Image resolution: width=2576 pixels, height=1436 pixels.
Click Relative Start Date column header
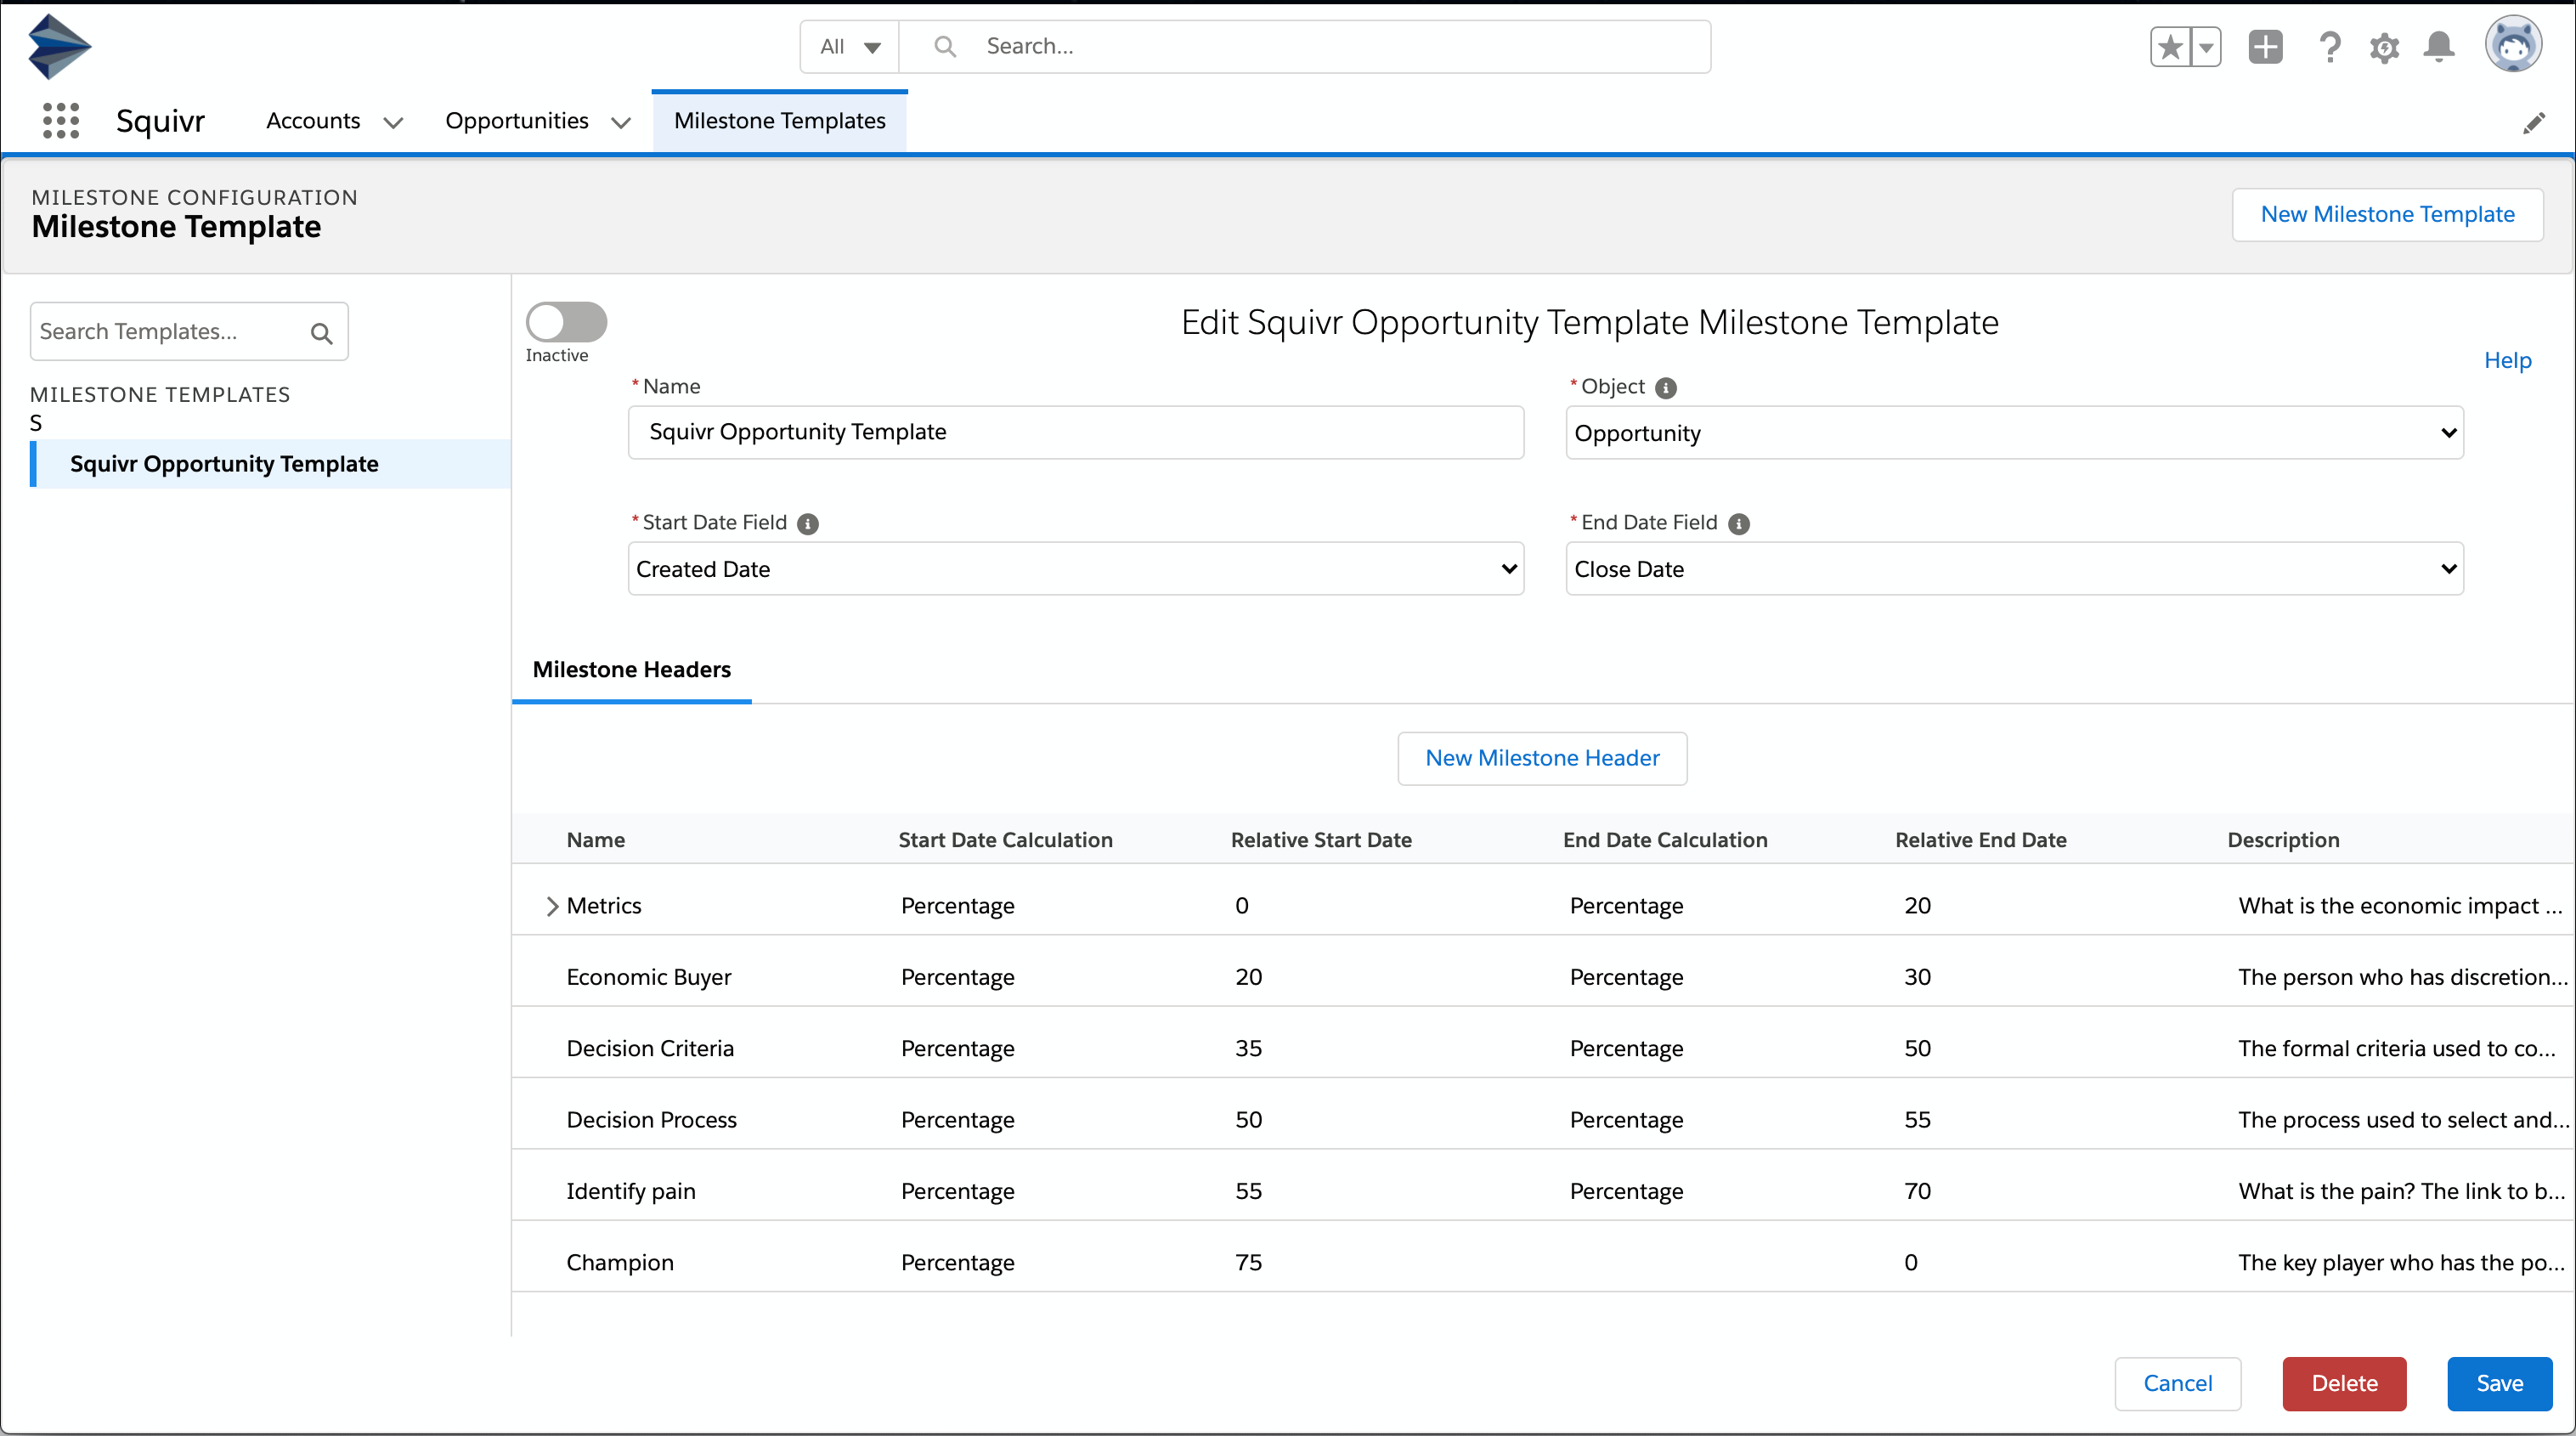[1321, 840]
